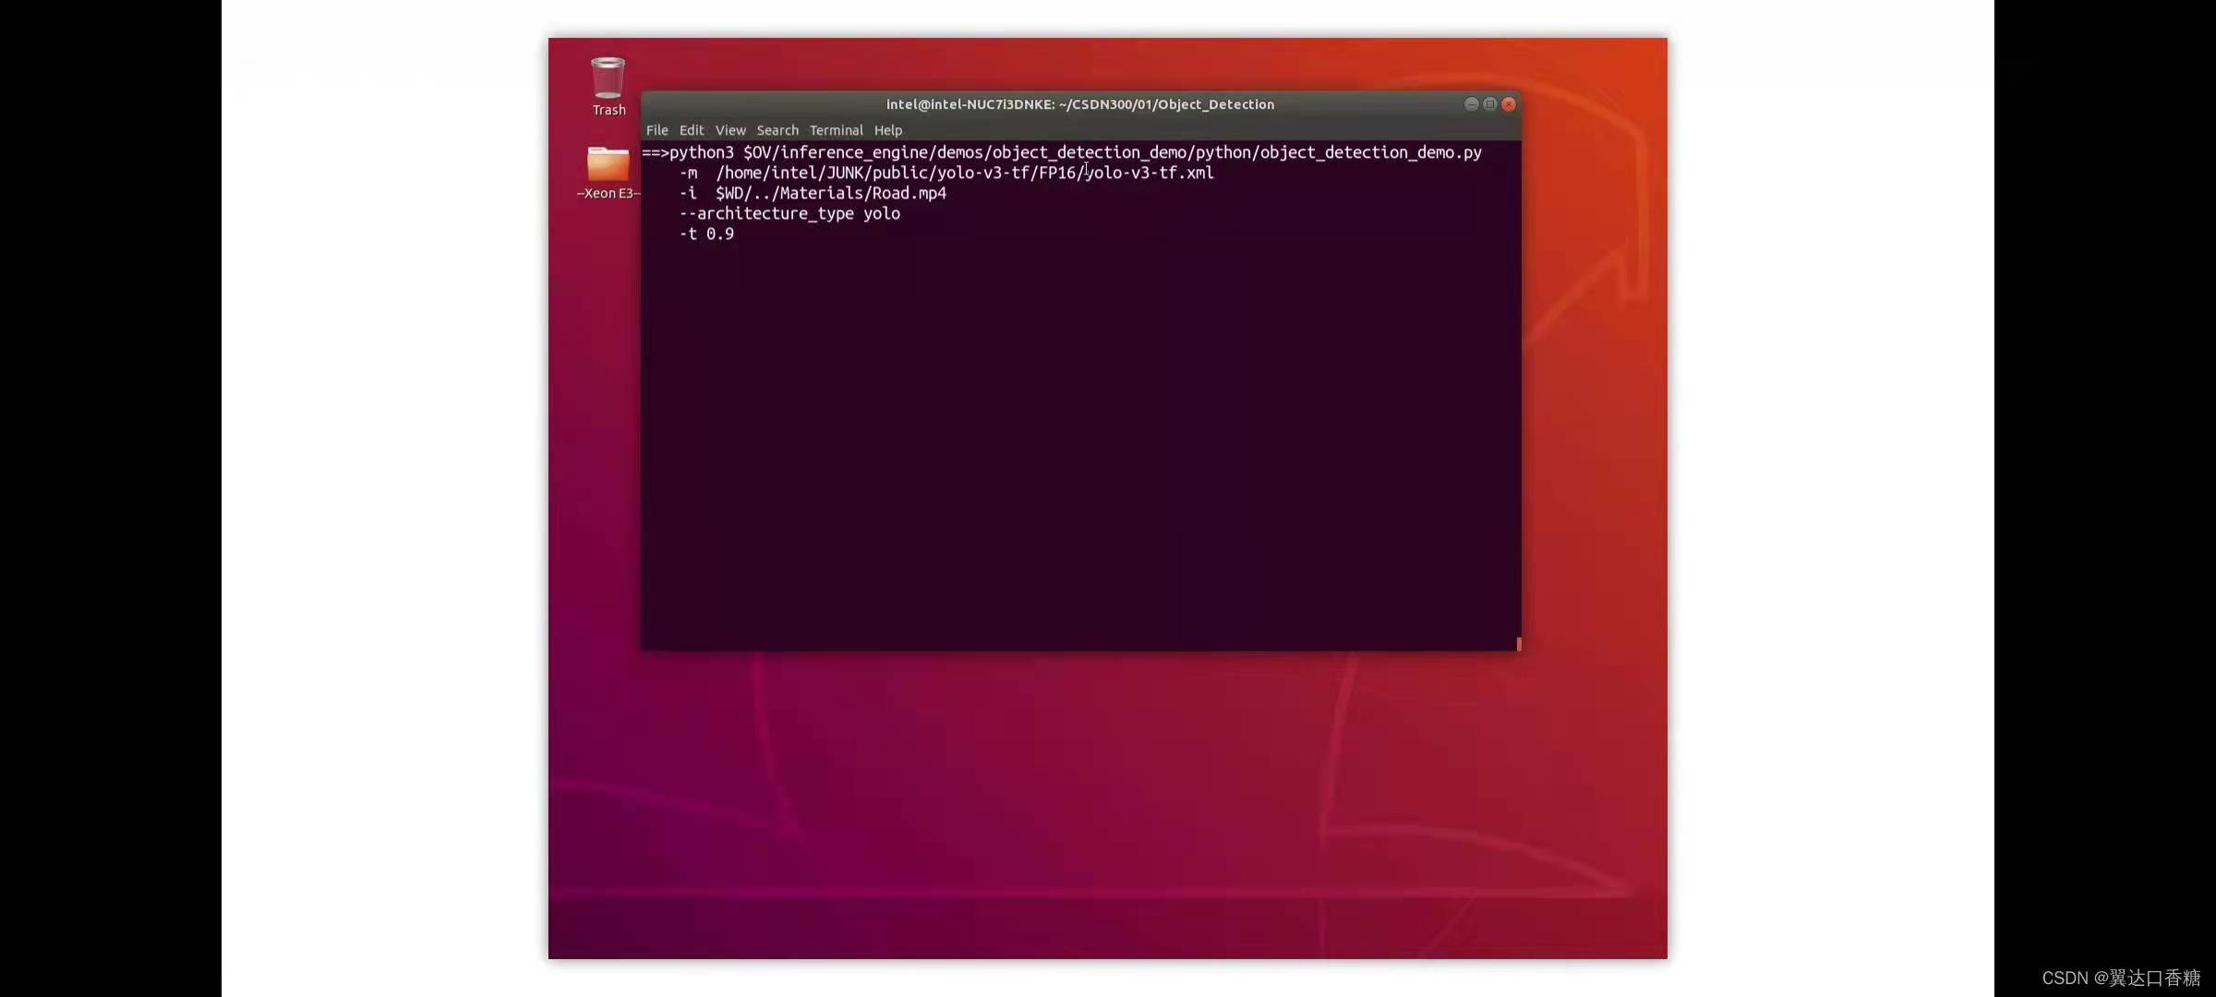This screenshot has height=997, width=2216.
Task: Open the Edit menu in terminal
Action: pos(691,130)
